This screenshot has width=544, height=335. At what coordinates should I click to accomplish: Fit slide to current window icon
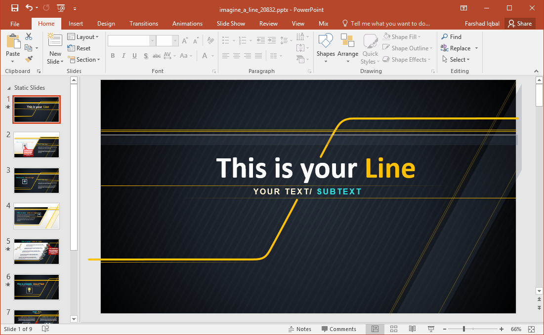click(531, 329)
